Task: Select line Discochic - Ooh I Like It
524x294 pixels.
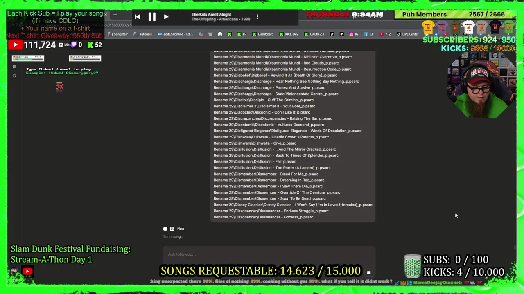Action: pos(262,112)
